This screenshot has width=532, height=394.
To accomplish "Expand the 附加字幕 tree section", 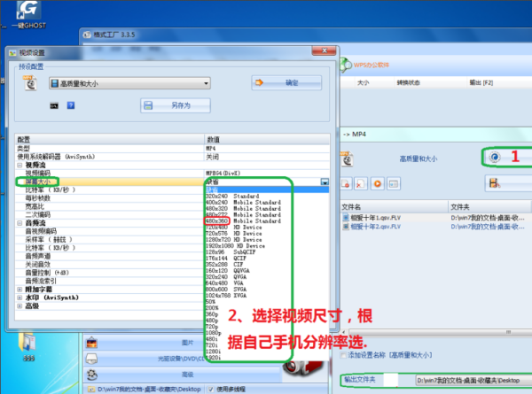I will (20, 290).
